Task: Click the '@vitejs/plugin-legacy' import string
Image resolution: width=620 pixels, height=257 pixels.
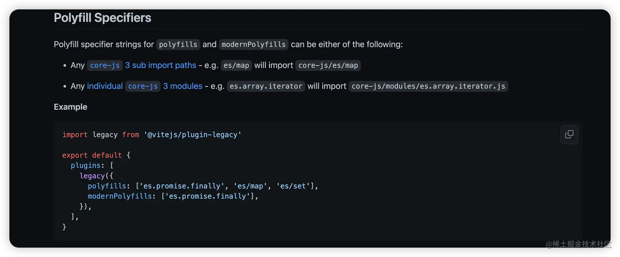Action: pos(192,135)
